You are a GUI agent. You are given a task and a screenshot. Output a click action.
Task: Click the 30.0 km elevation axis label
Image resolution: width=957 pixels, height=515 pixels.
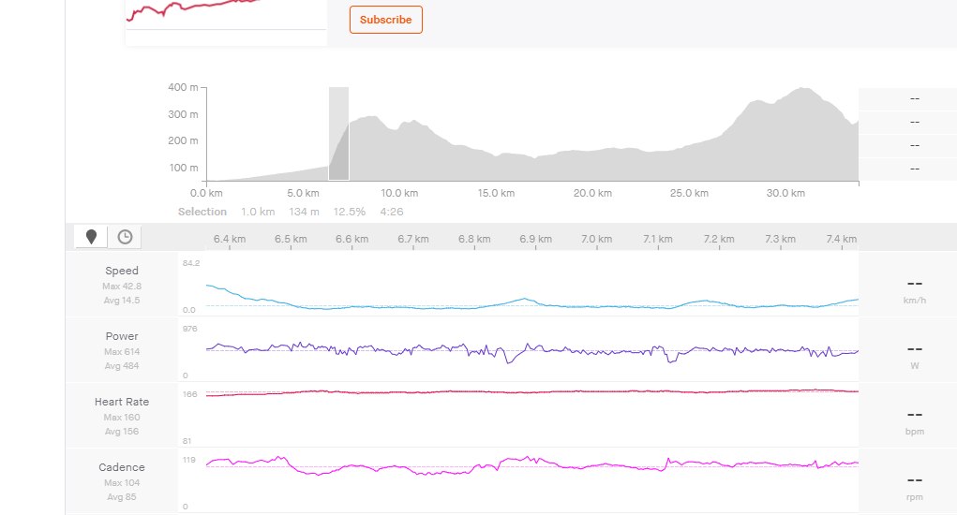coord(785,193)
